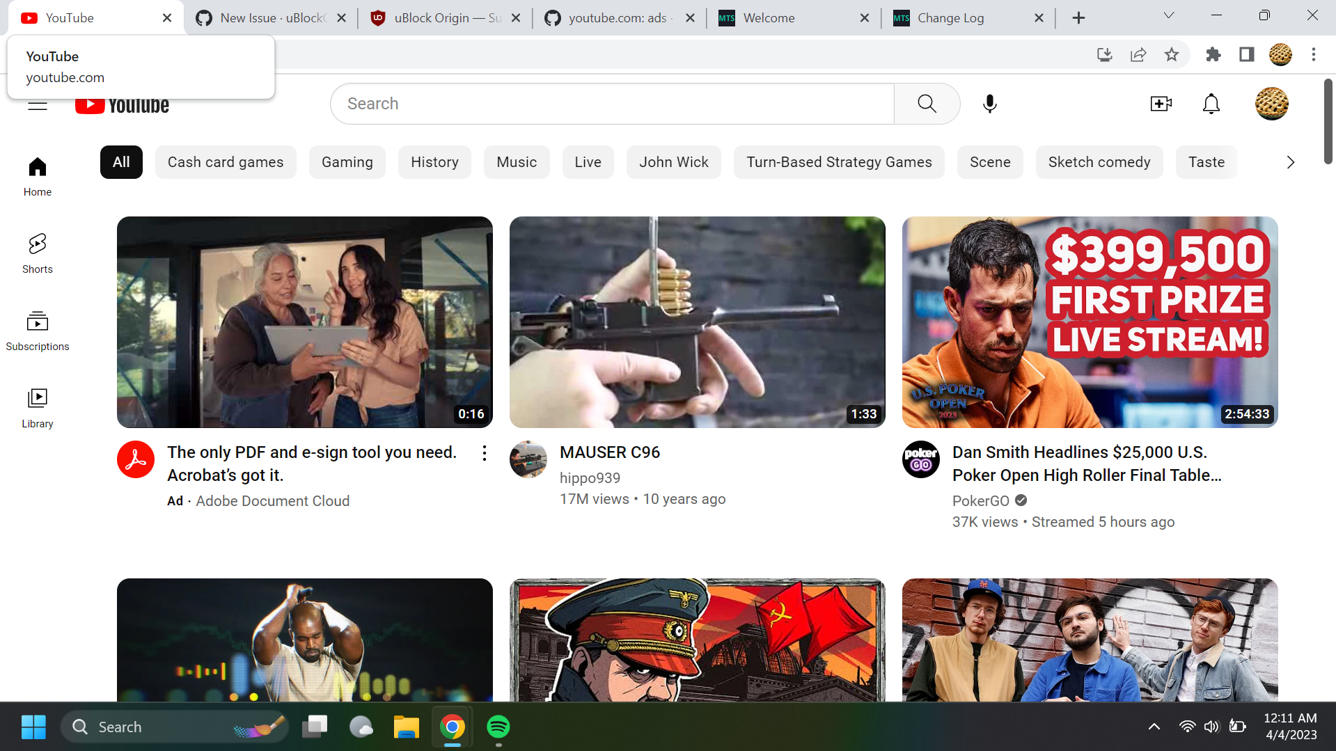Click the notifications bell
The height and width of the screenshot is (751, 1336).
[x=1211, y=103]
